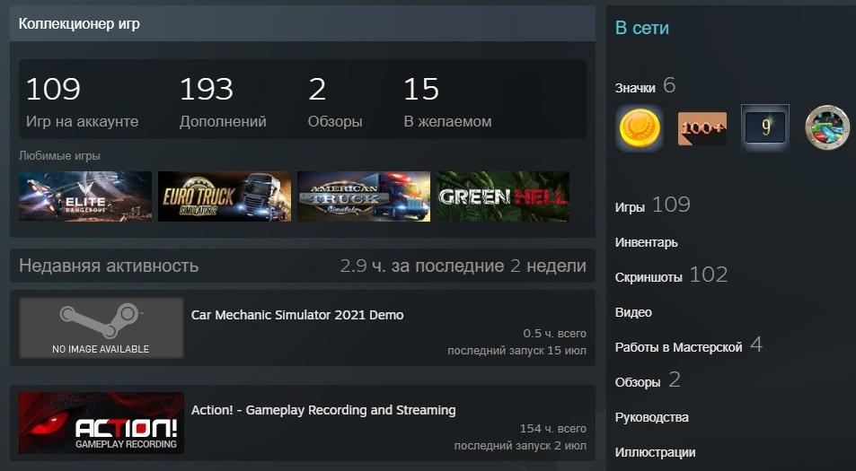Open Euro Truck Simulator 2 thumbnail

point(225,196)
